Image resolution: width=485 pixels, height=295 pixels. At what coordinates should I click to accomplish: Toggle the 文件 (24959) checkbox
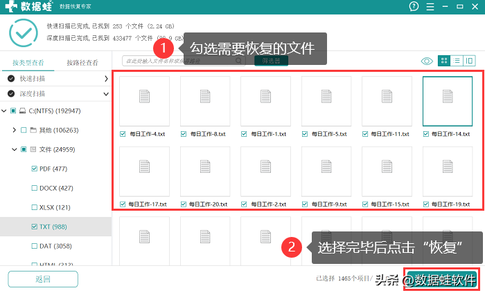pyautogui.click(x=24, y=149)
